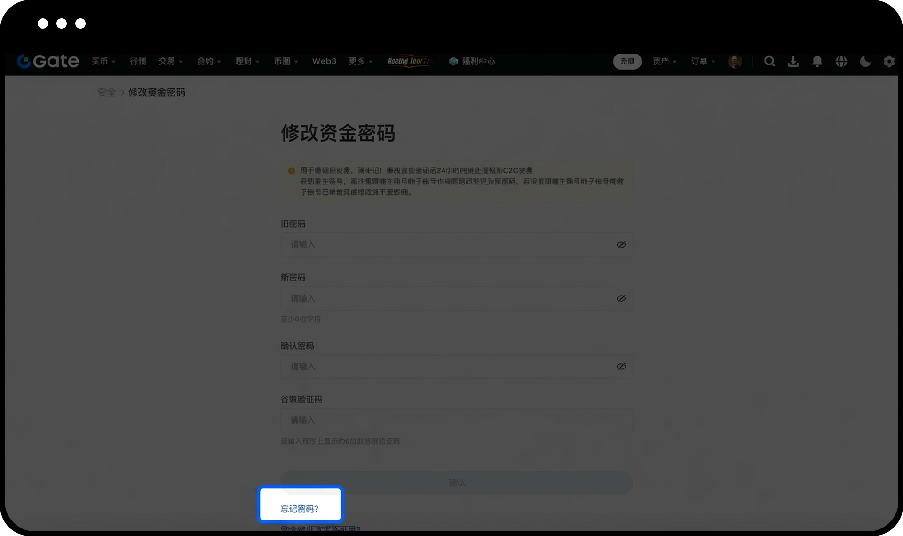Click the 谷歌验证码 input field
Viewport: 903px width, 536px height.
[456, 420]
